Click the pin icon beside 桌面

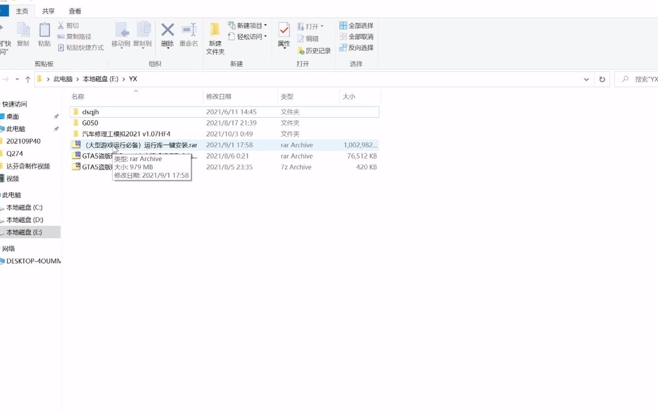tap(56, 116)
